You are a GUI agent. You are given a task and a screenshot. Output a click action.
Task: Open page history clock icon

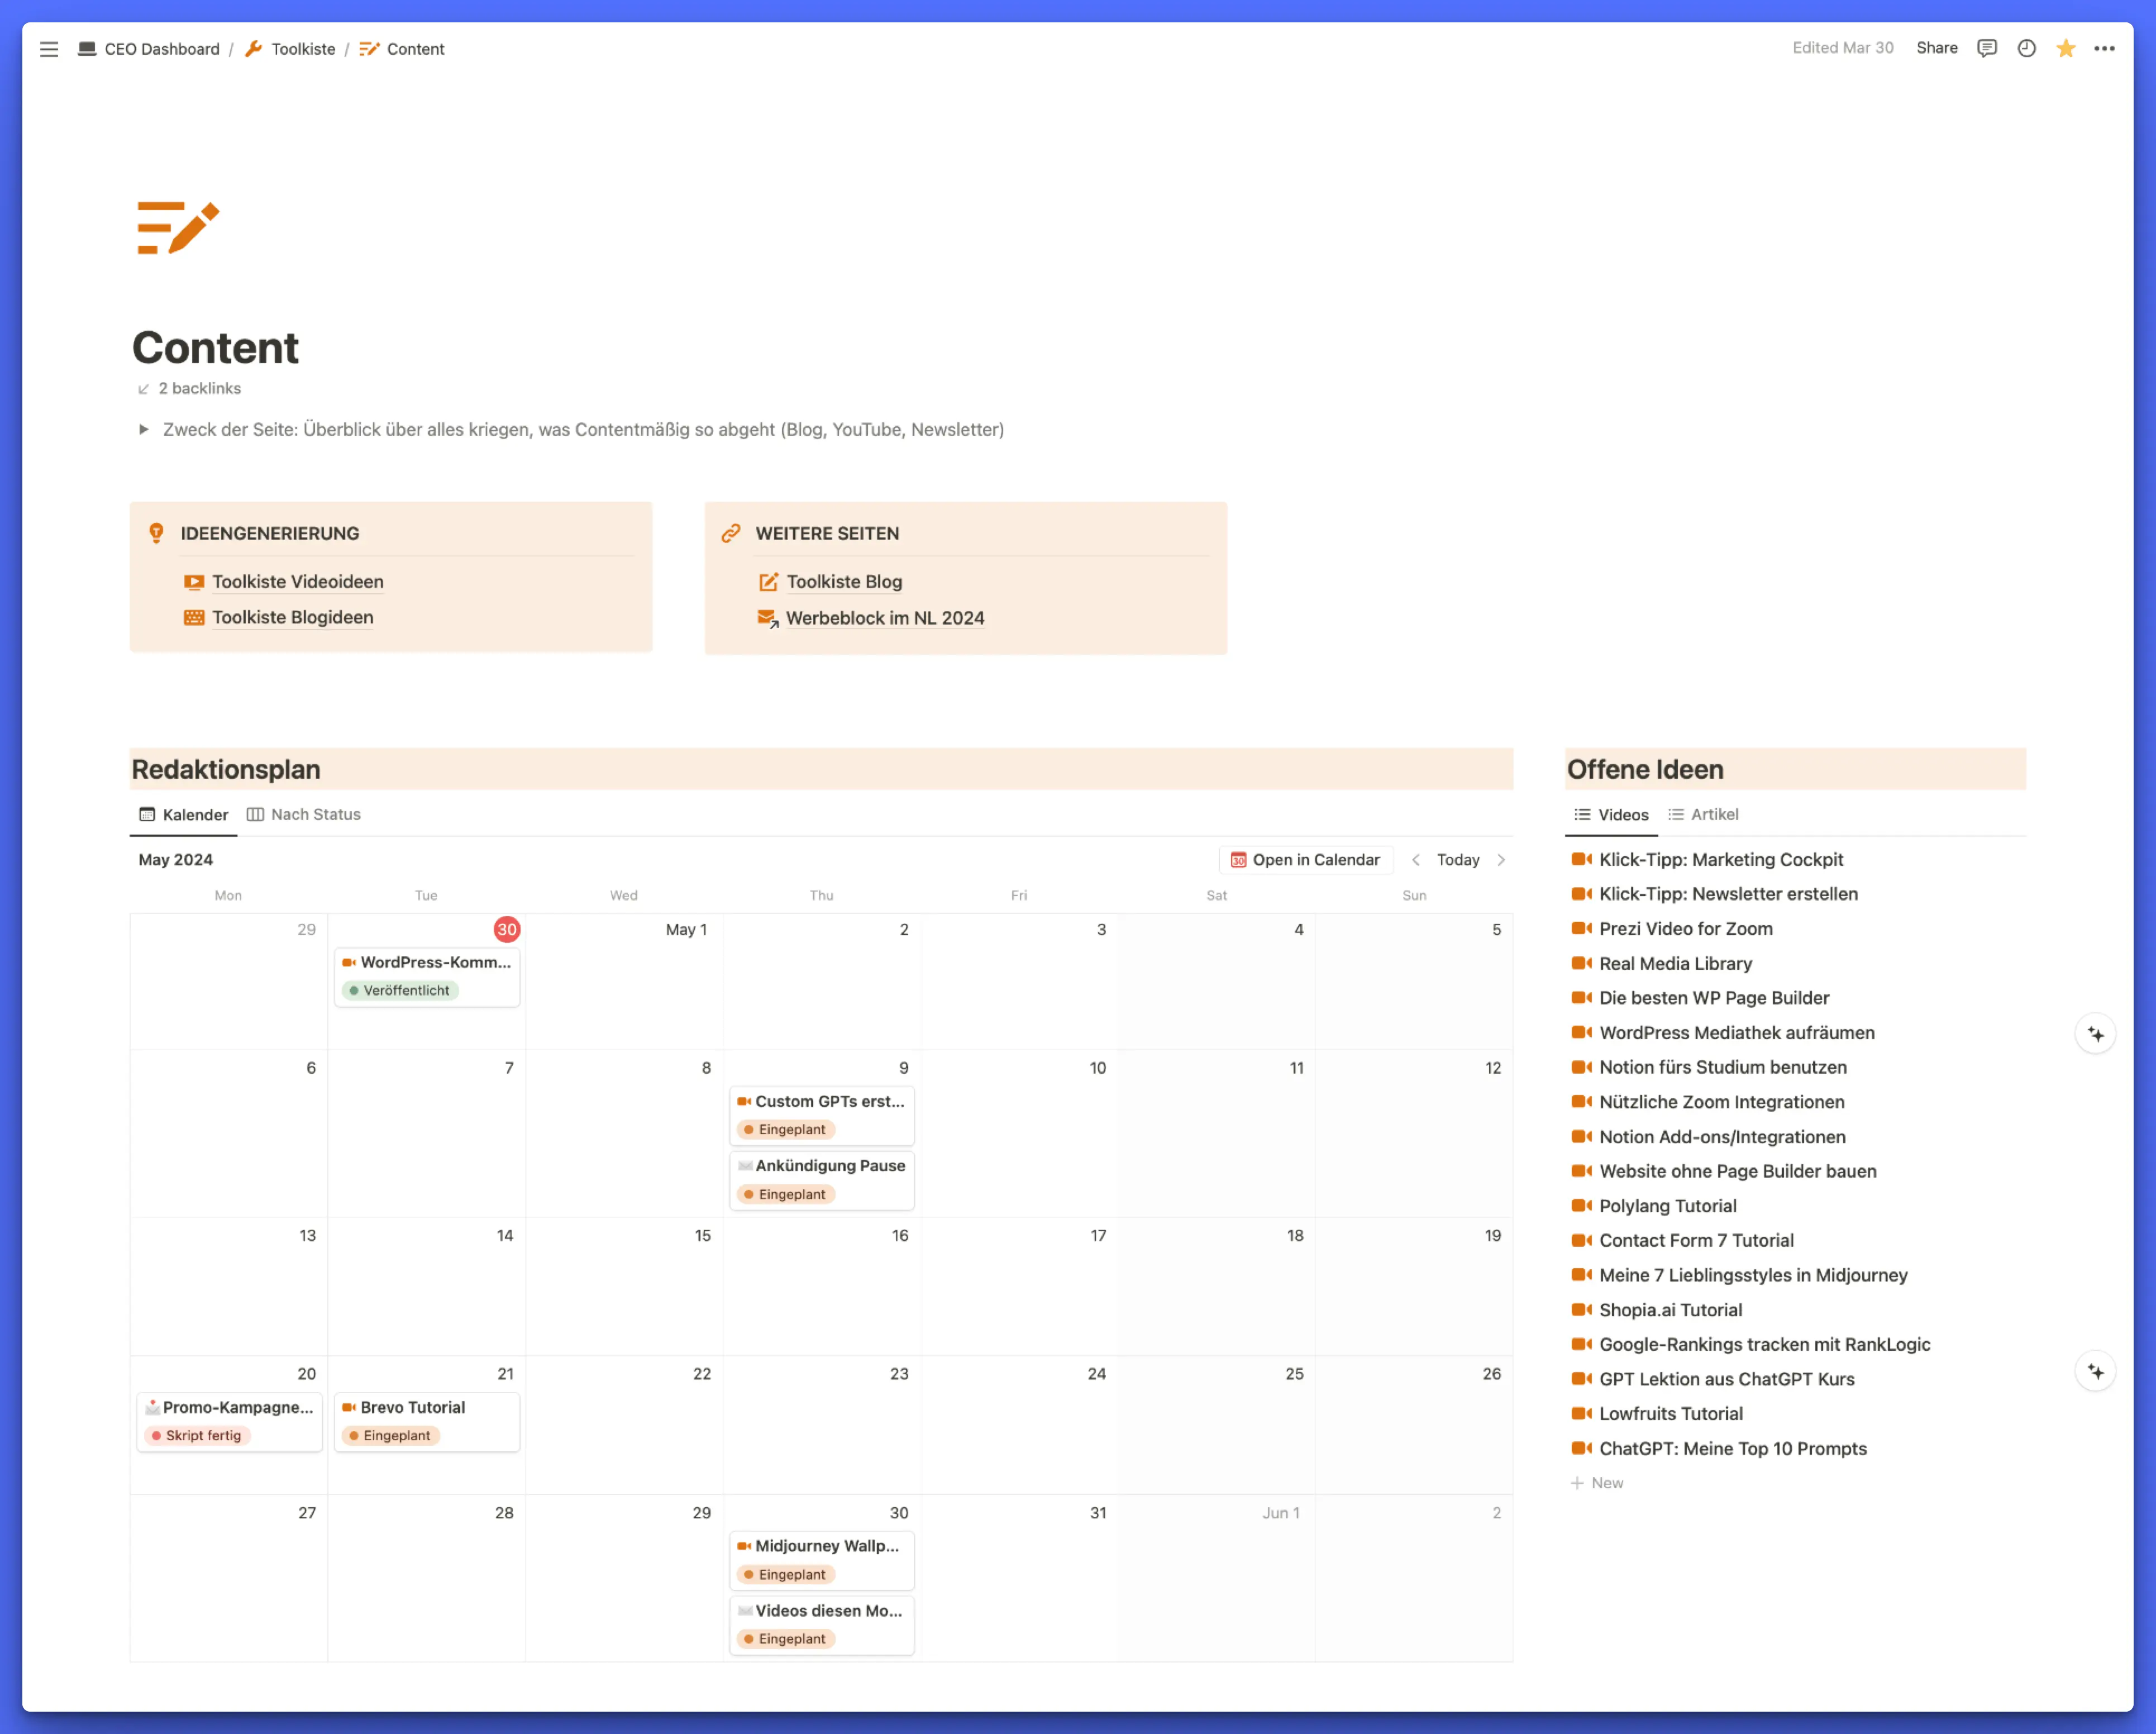tap(2026, 48)
